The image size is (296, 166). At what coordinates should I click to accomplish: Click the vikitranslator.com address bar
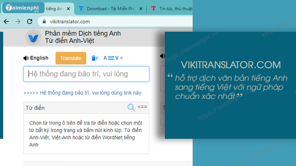(115, 22)
